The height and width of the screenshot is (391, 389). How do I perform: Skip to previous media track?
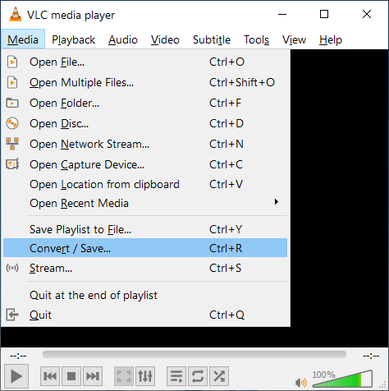50,376
